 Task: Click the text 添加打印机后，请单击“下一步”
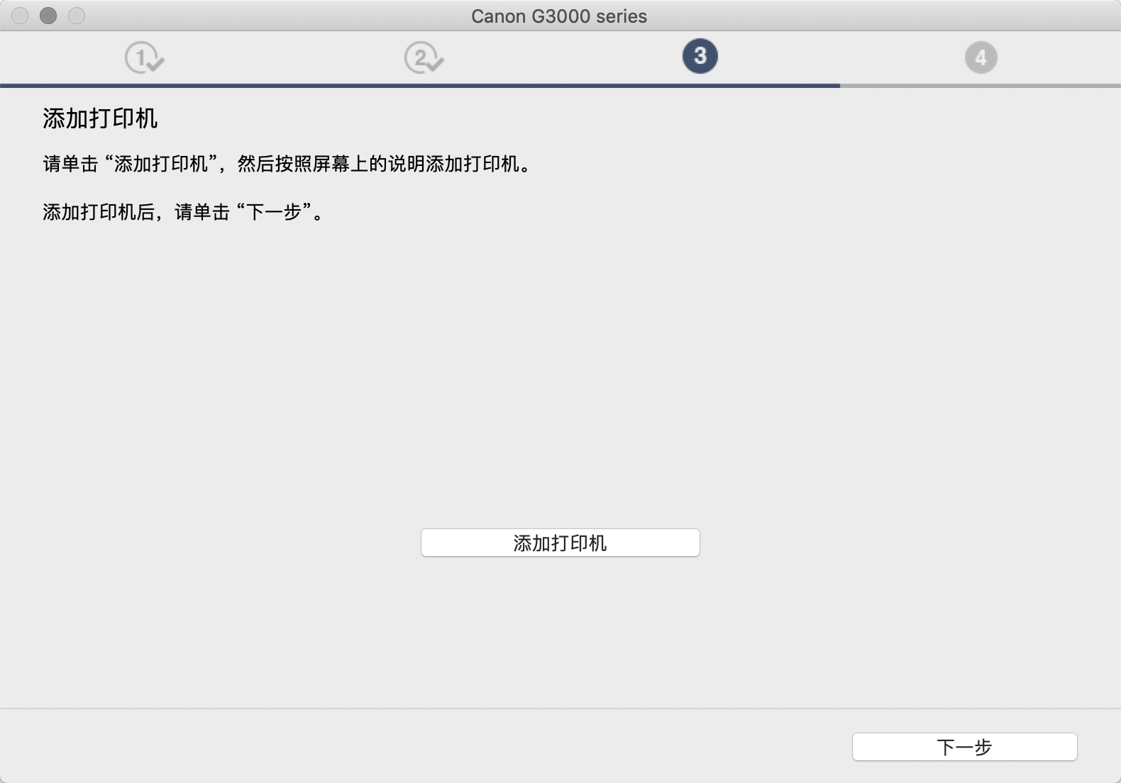[x=184, y=212]
